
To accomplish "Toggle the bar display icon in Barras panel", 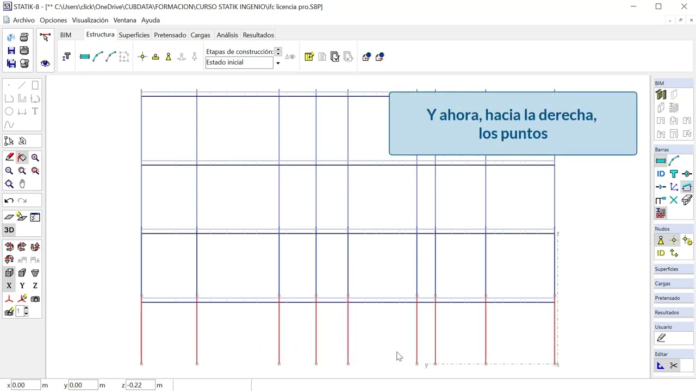I will click(661, 161).
